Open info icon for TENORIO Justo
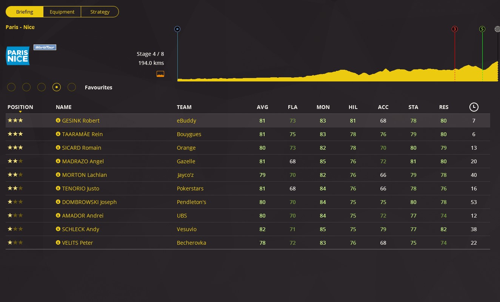 click(x=58, y=188)
